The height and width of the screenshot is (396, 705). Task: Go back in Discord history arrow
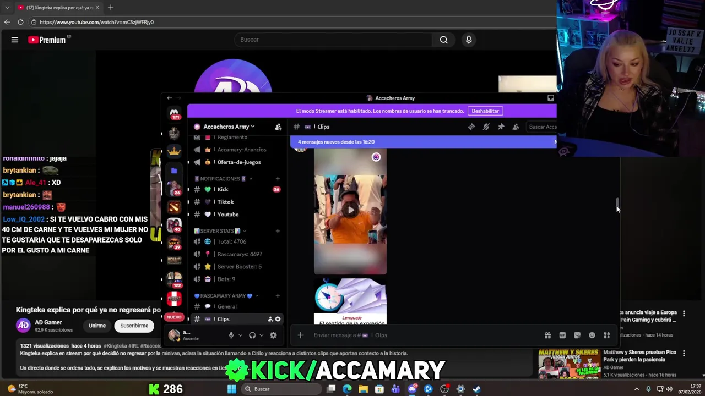(170, 98)
